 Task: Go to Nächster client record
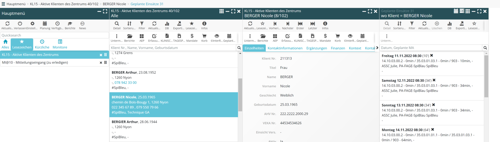pos(287,25)
